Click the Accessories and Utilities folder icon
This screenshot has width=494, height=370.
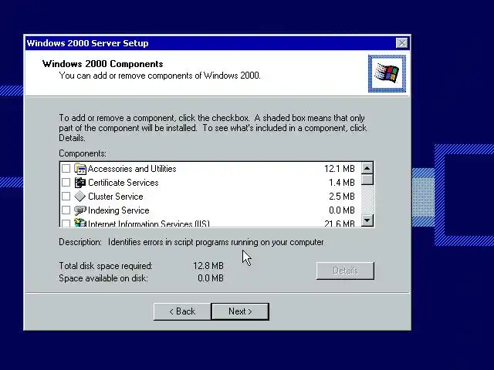click(x=80, y=169)
